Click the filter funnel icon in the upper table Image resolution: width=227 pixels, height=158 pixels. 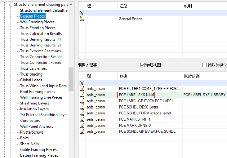[82, 13]
